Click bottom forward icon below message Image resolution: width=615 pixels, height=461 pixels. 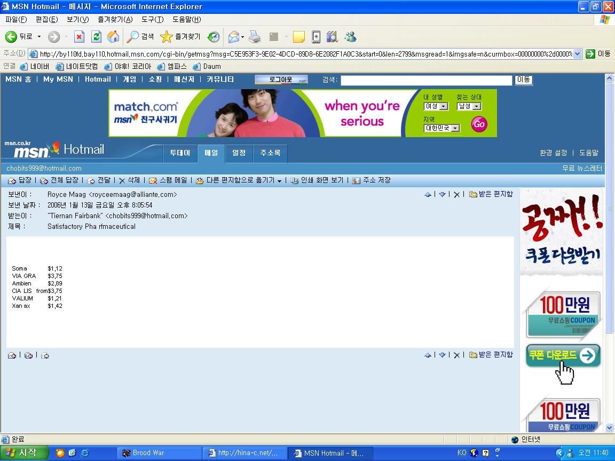pyautogui.click(x=45, y=355)
